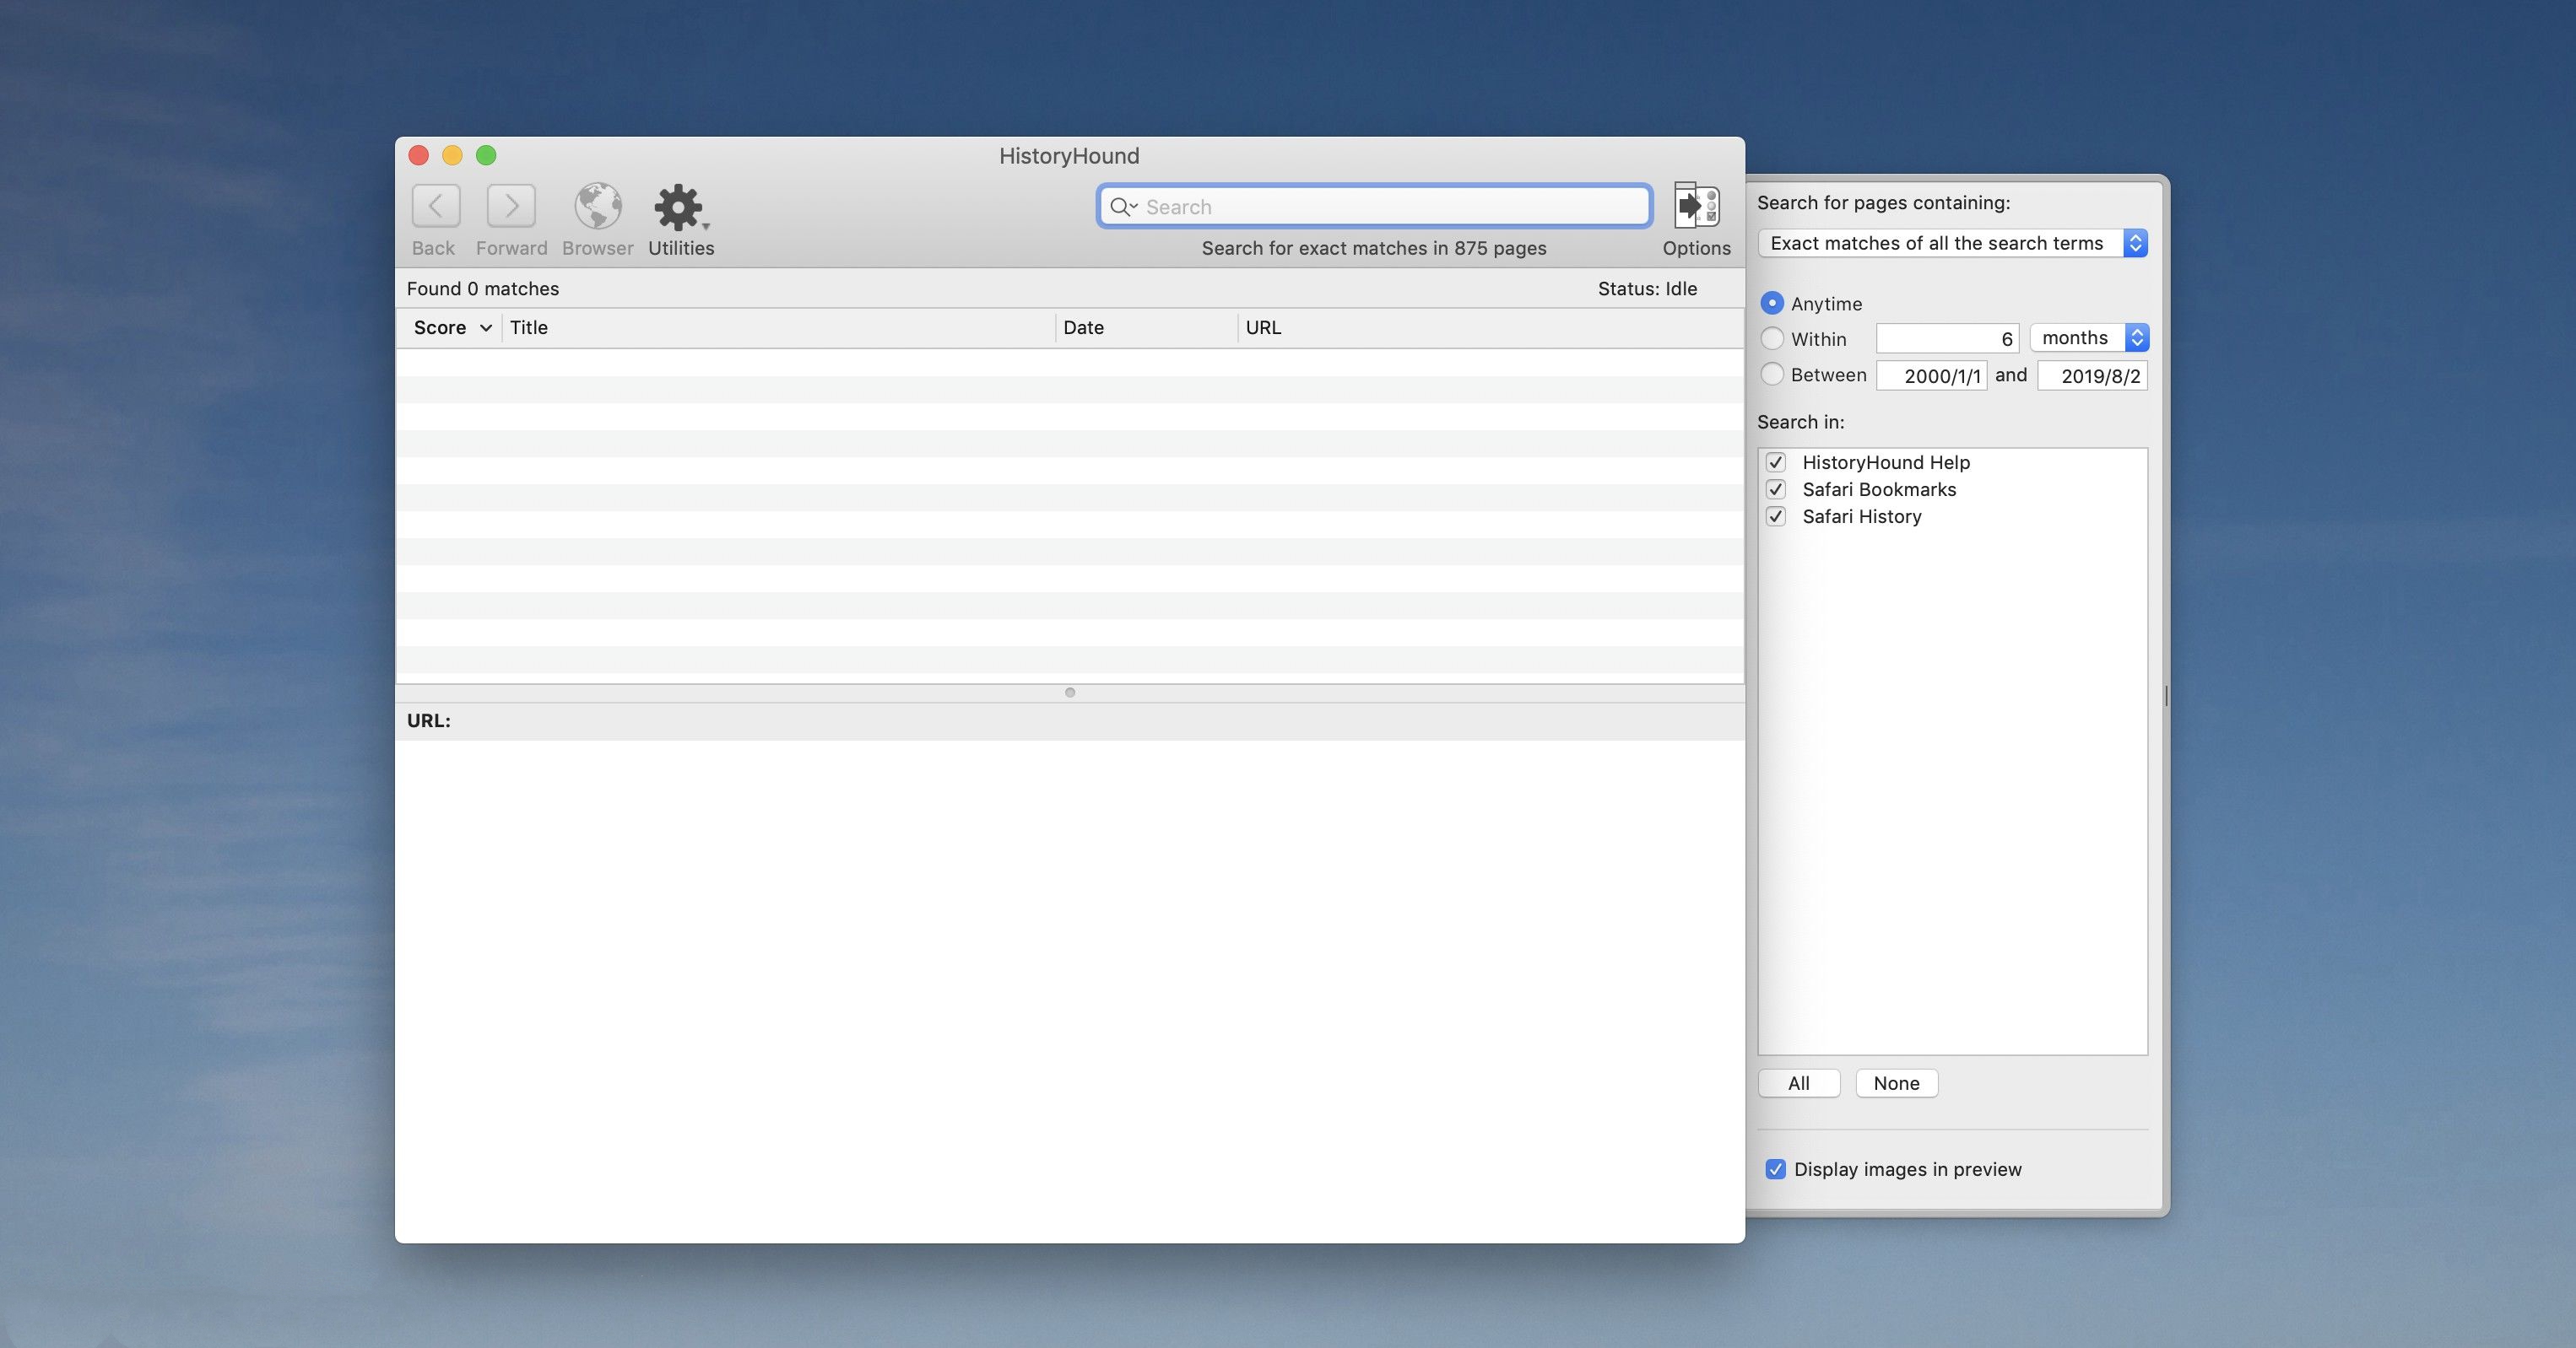Select the Anytime radio button
Image resolution: width=2576 pixels, height=1348 pixels.
(x=1772, y=303)
